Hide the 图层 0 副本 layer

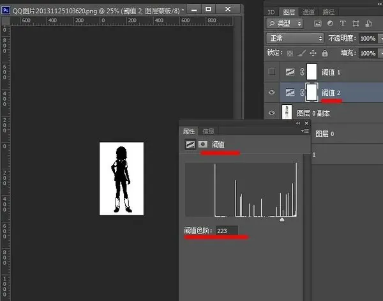(272, 112)
